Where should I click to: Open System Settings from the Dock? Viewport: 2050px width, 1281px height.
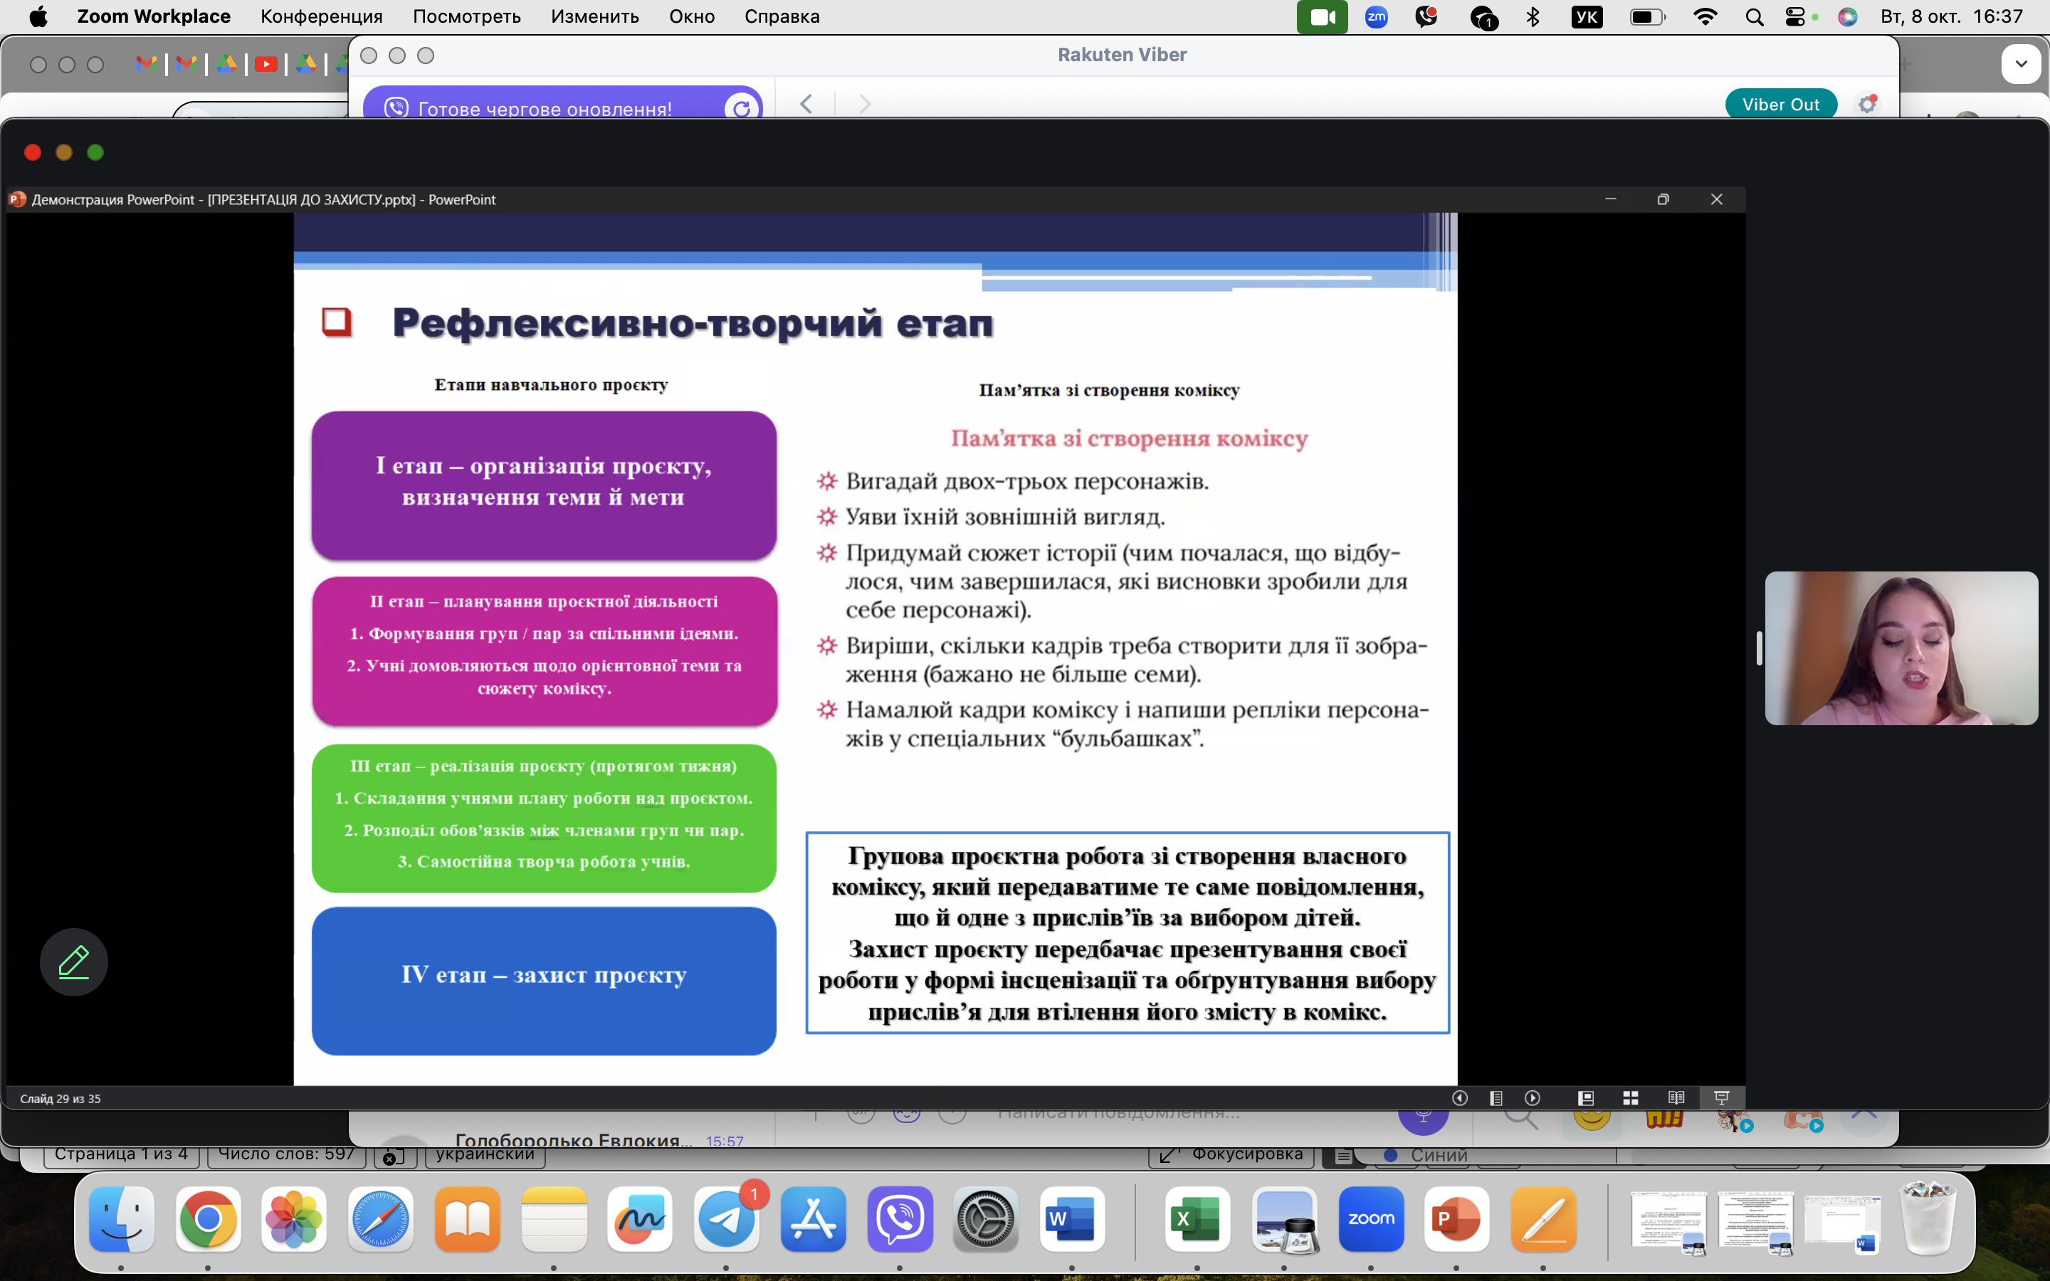(x=986, y=1219)
